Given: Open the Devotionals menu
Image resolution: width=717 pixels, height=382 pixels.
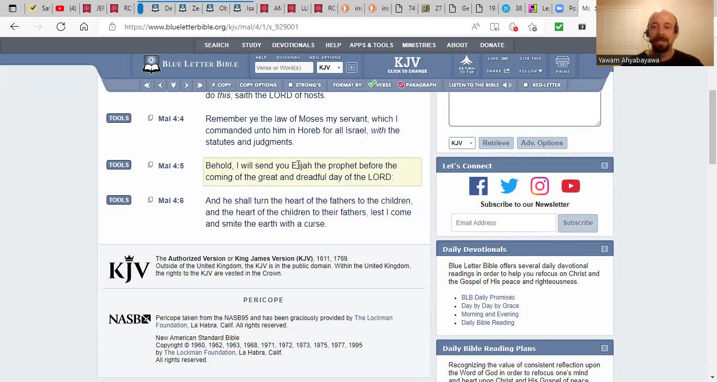Looking at the screenshot, I should (293, 45).
